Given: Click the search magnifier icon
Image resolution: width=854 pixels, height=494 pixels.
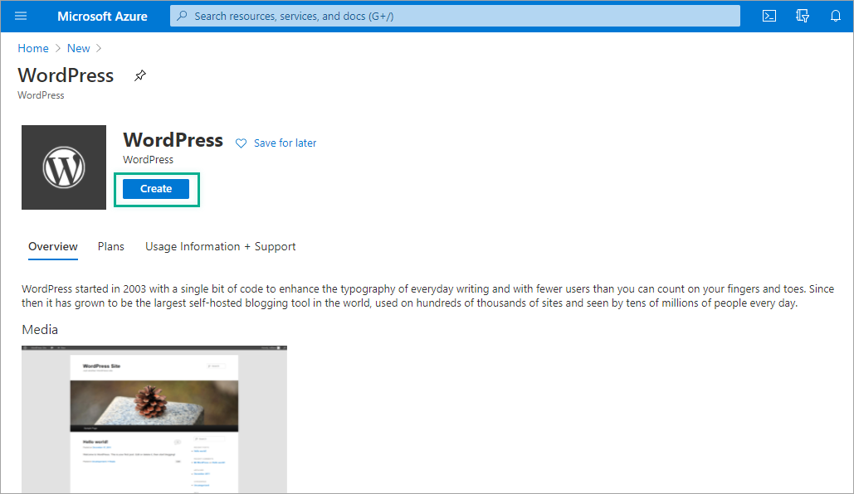Looking at the screenshot, I should (183, 16).
